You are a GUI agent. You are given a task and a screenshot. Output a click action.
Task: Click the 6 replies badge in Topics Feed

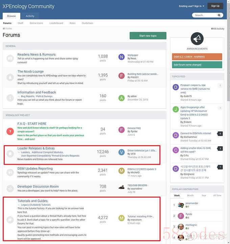(220, 134)
